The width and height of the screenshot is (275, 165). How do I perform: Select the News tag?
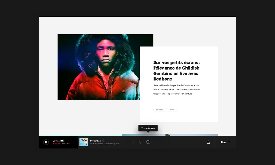click(172, 110)
